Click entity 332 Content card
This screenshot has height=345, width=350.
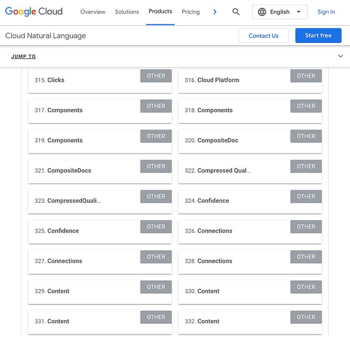pyautogui.click(x=250, y=322)
